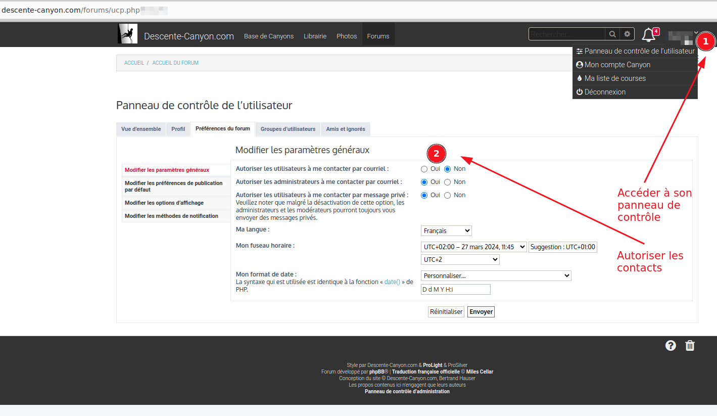
Task: Select Non for users contacting by email
Action: [448, 169]
